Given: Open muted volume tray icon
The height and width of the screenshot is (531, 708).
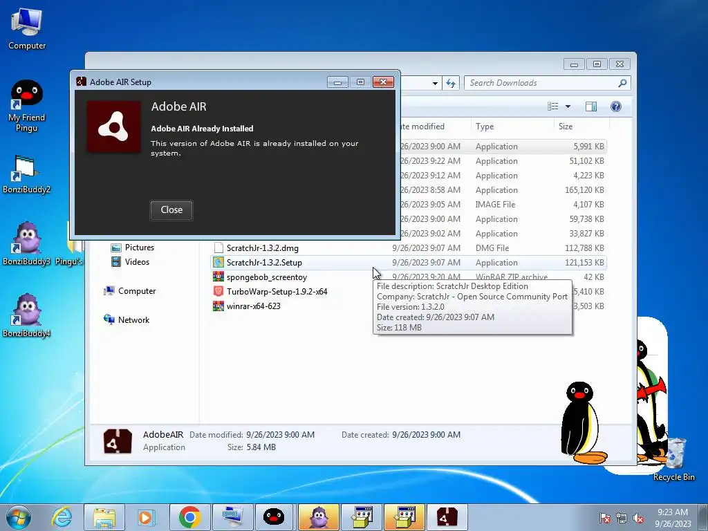Looking at the screenshot, I should [x=638, y=518].
